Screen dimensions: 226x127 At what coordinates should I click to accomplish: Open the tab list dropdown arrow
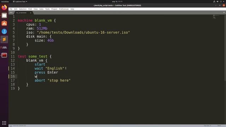224,12
